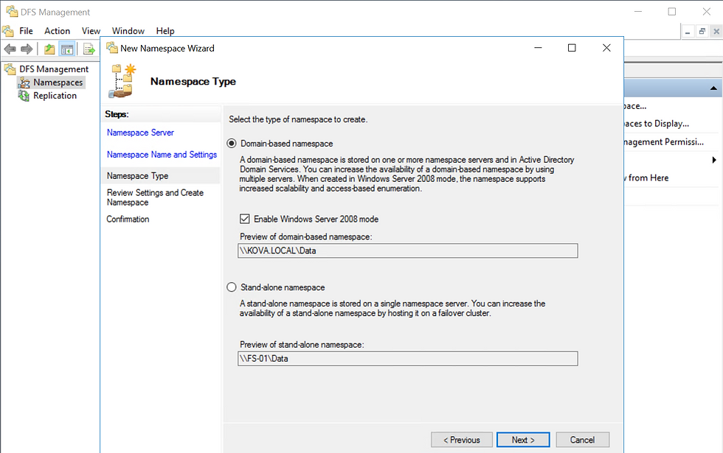
Task: Open the Action menu
Action: click(58, 31)
